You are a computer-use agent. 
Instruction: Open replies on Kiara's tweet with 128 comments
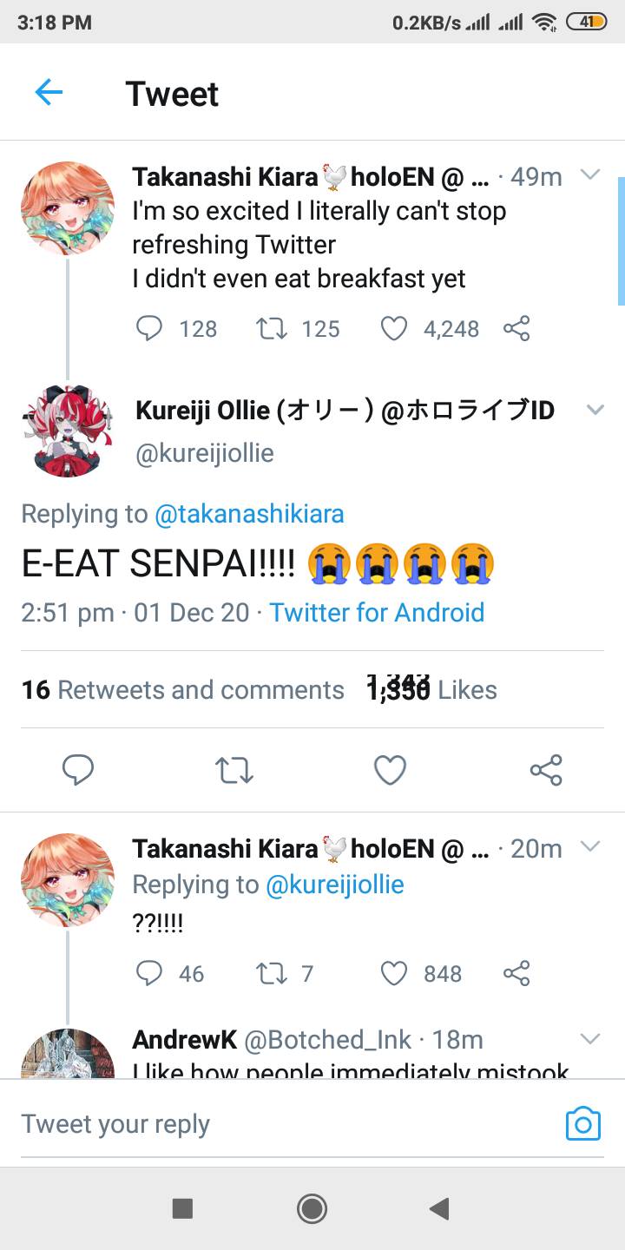[x=150, y=329]
